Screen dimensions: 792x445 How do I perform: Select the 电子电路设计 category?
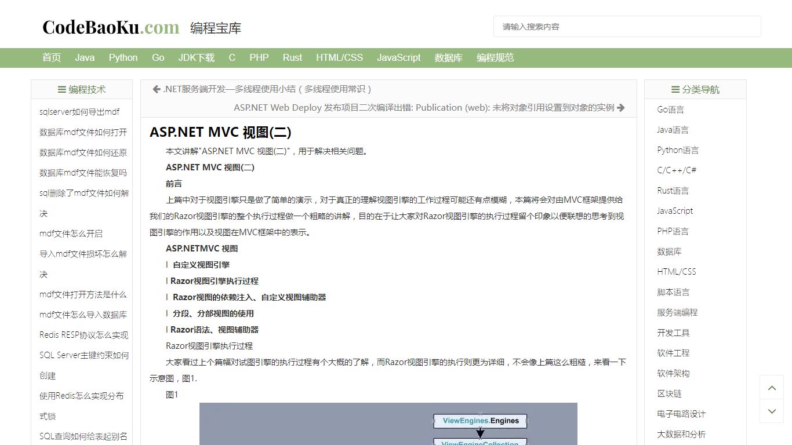(x=681, y=414)
